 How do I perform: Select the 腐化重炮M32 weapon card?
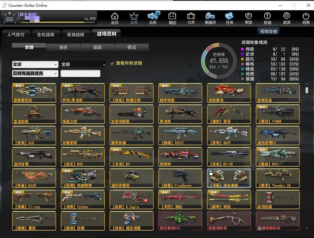pyautogui.click(x=180, y=221)
